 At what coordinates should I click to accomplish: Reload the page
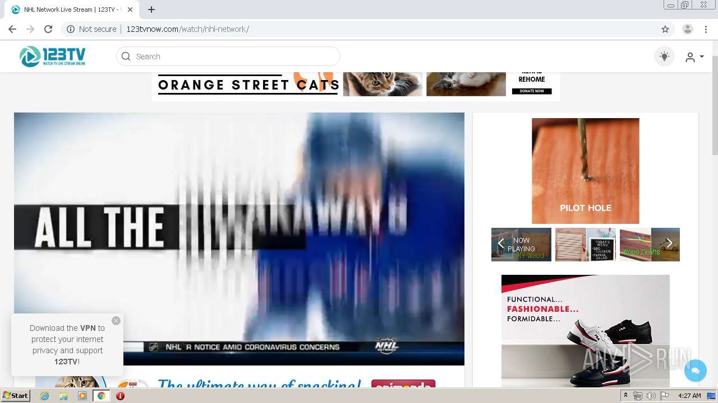click(48, 29)
